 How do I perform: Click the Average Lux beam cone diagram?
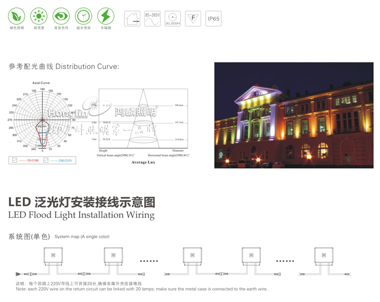point(143,121)
